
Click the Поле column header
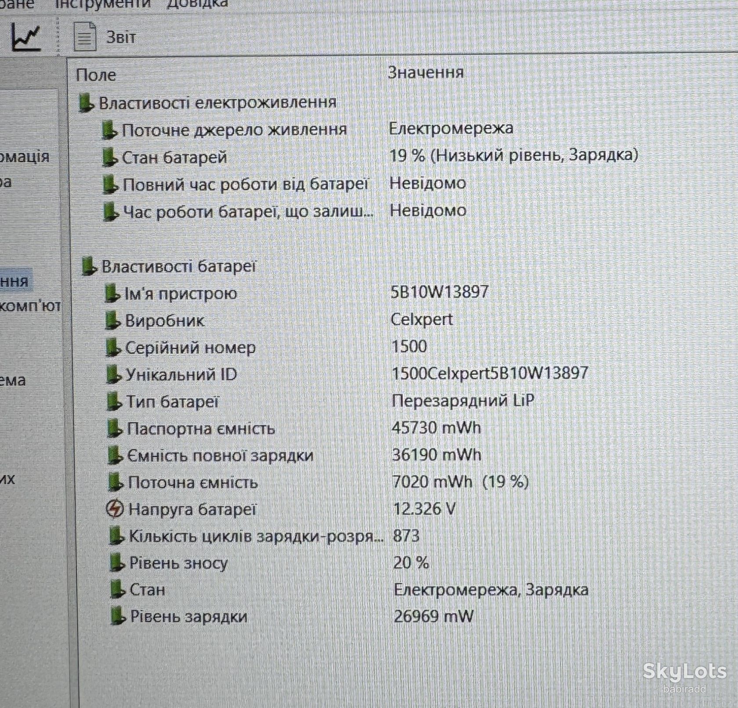point(96,75)
